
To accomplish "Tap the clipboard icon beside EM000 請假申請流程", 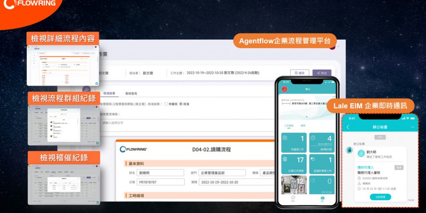I will [359, 178].
